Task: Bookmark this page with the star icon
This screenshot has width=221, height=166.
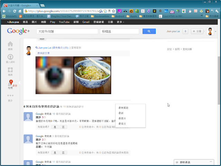Action: coord(114,11)
